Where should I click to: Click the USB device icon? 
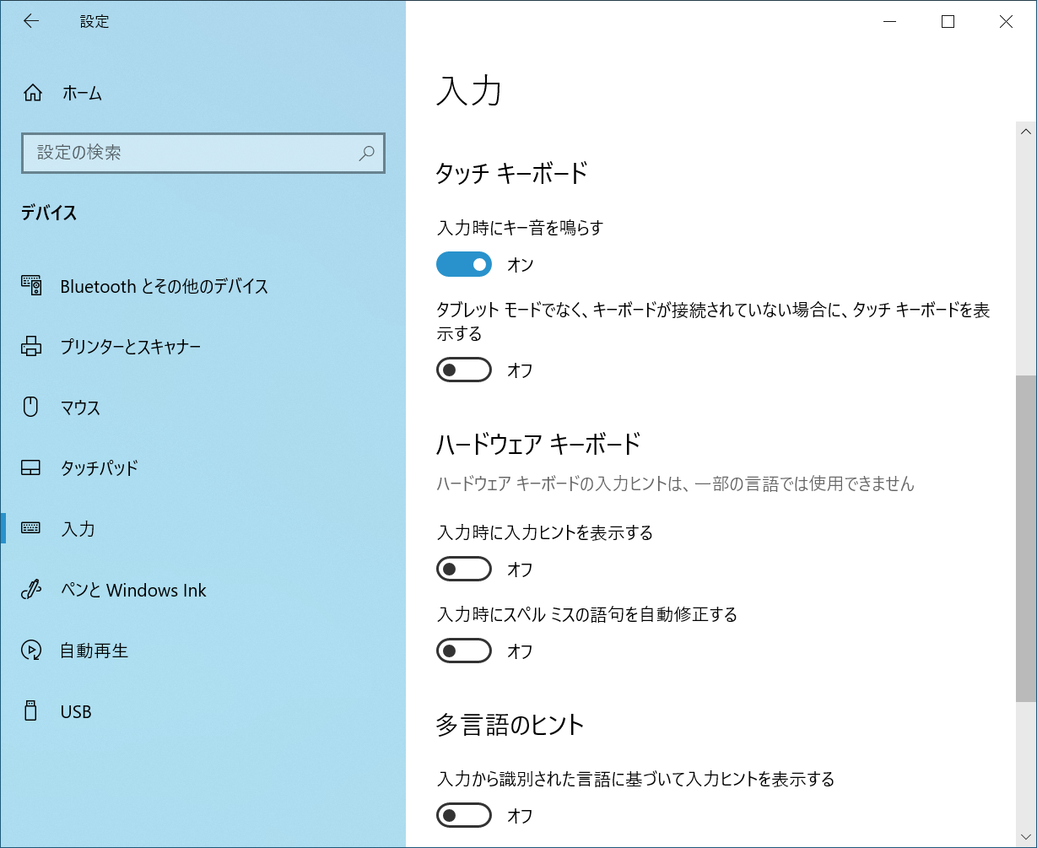(x=31, y=711)
